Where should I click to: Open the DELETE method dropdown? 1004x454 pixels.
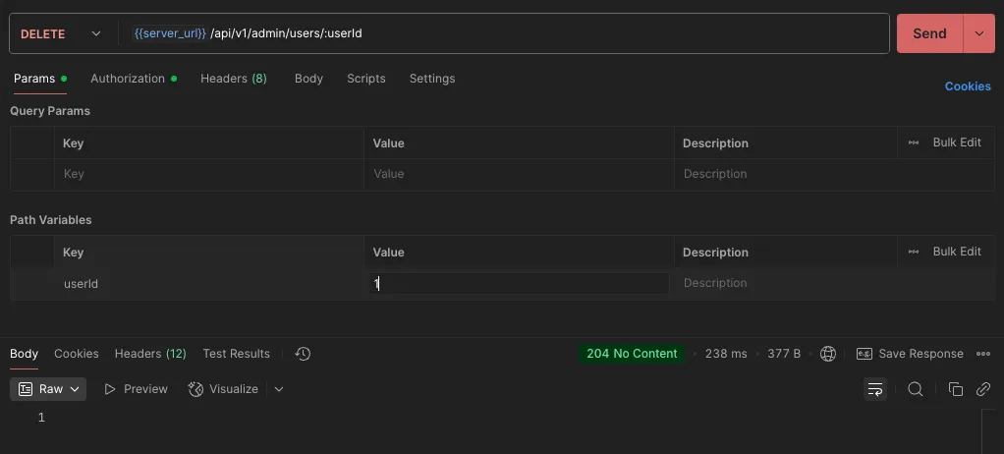coord(61,33)
